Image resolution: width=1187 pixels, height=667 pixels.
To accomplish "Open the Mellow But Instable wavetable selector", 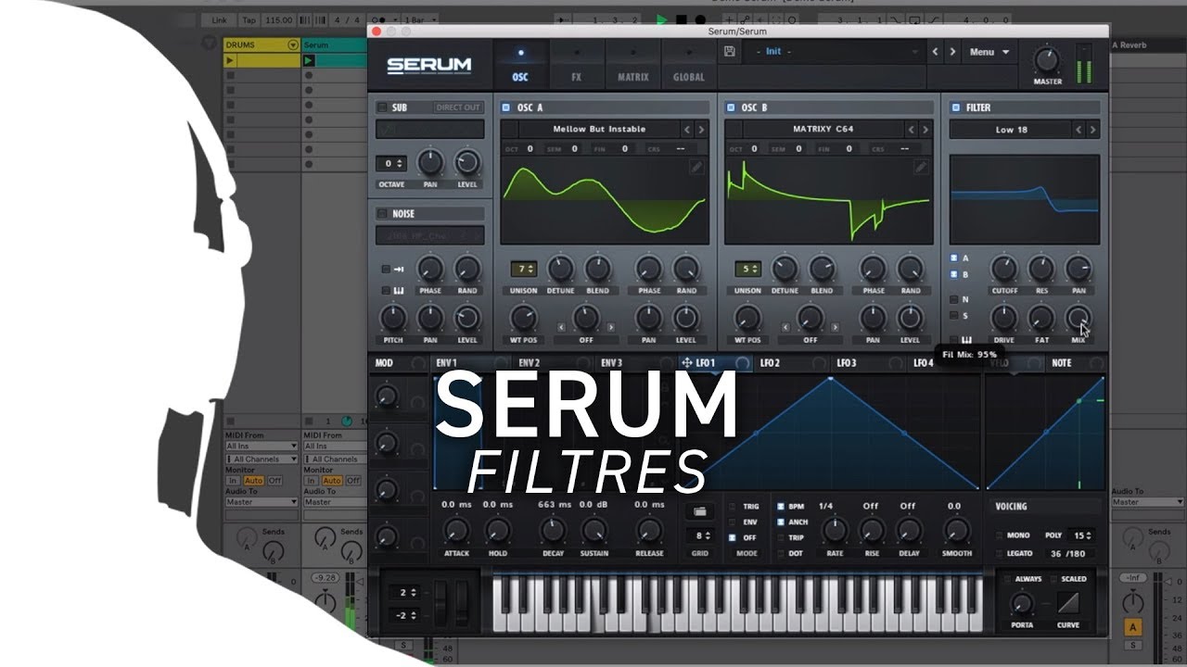I will coord(599,130).
